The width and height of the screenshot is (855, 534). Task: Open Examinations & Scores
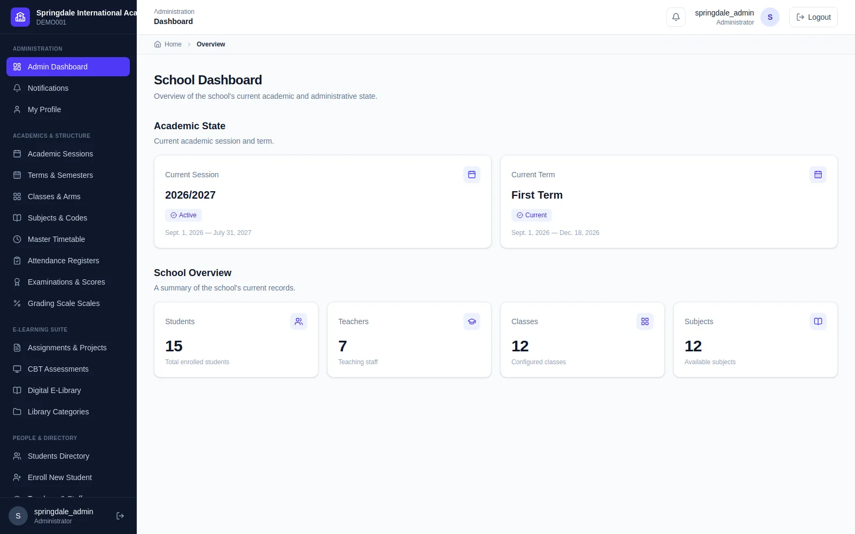68,282
